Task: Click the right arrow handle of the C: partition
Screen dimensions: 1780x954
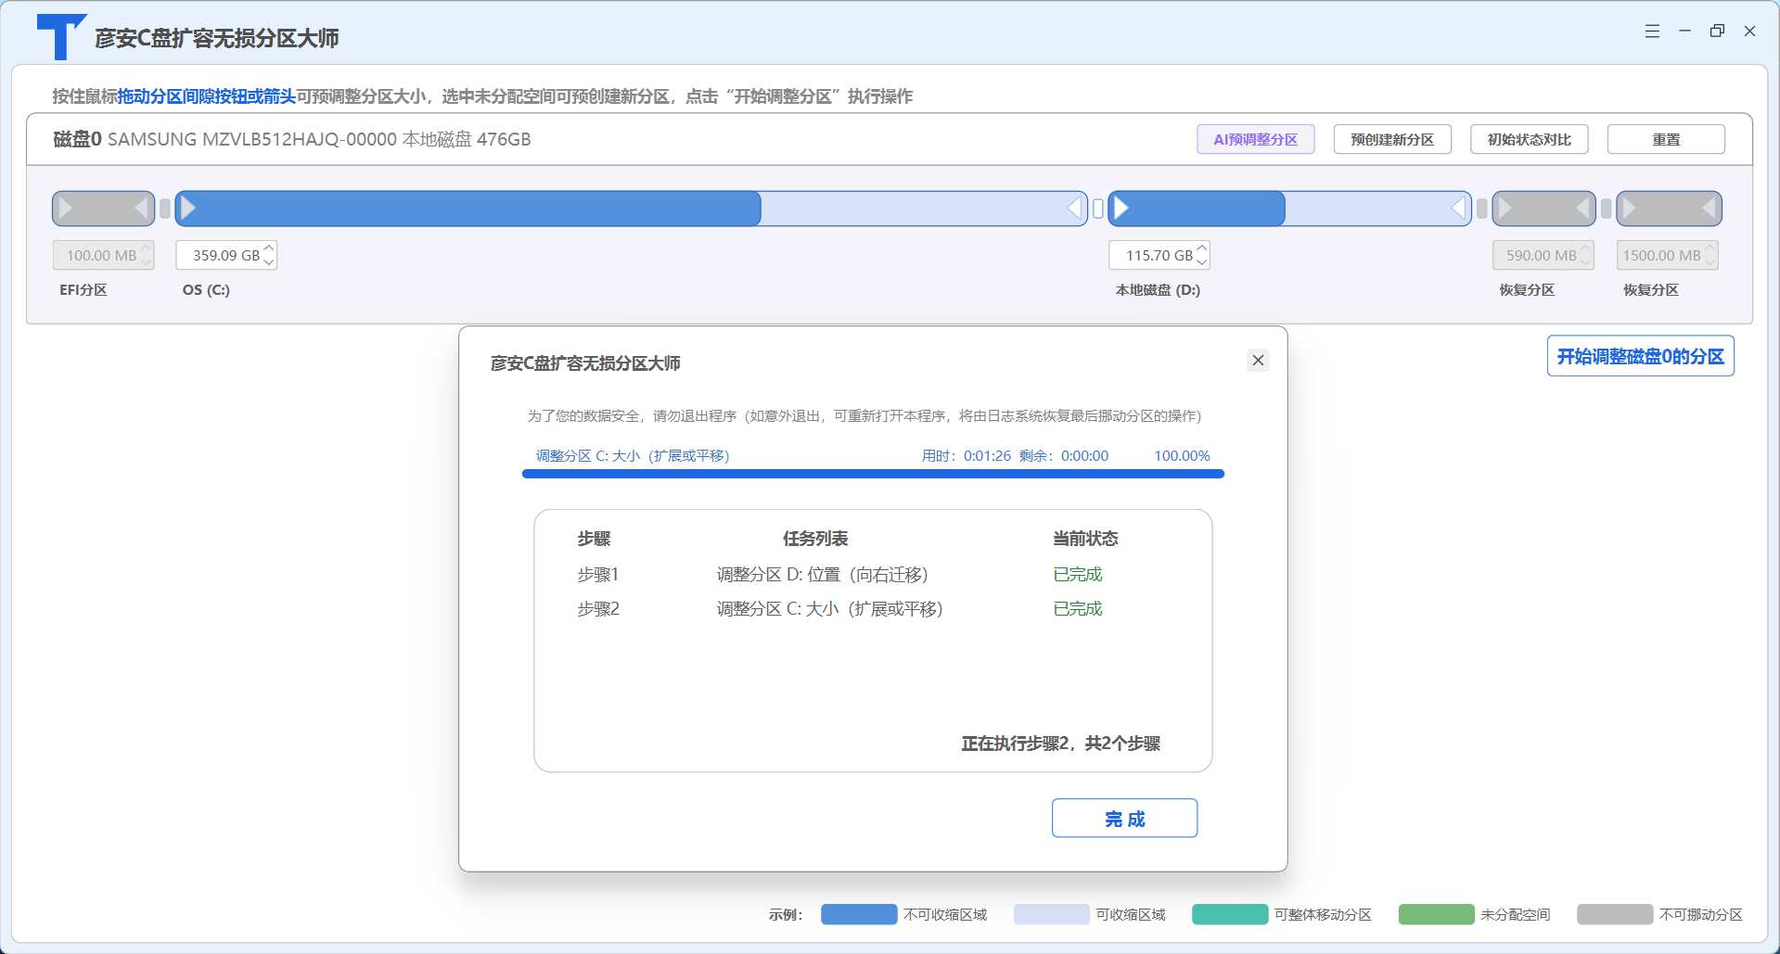Action: click(1075, 209)
